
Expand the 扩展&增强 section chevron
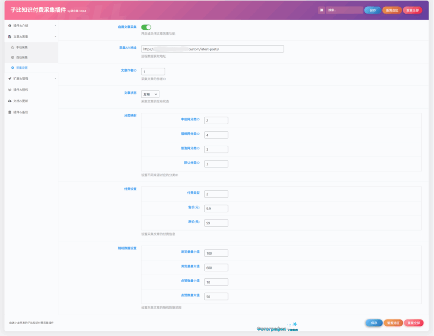tap(55, 79)
